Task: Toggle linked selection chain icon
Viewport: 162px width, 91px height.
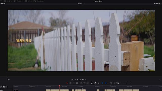Action: click(x=95, y=83)
